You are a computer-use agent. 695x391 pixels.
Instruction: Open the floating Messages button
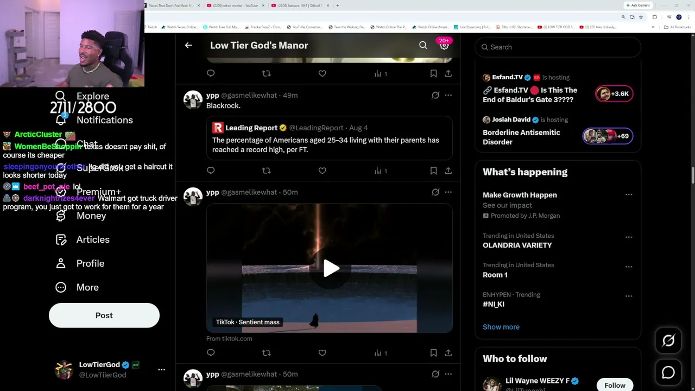(668, 373)
